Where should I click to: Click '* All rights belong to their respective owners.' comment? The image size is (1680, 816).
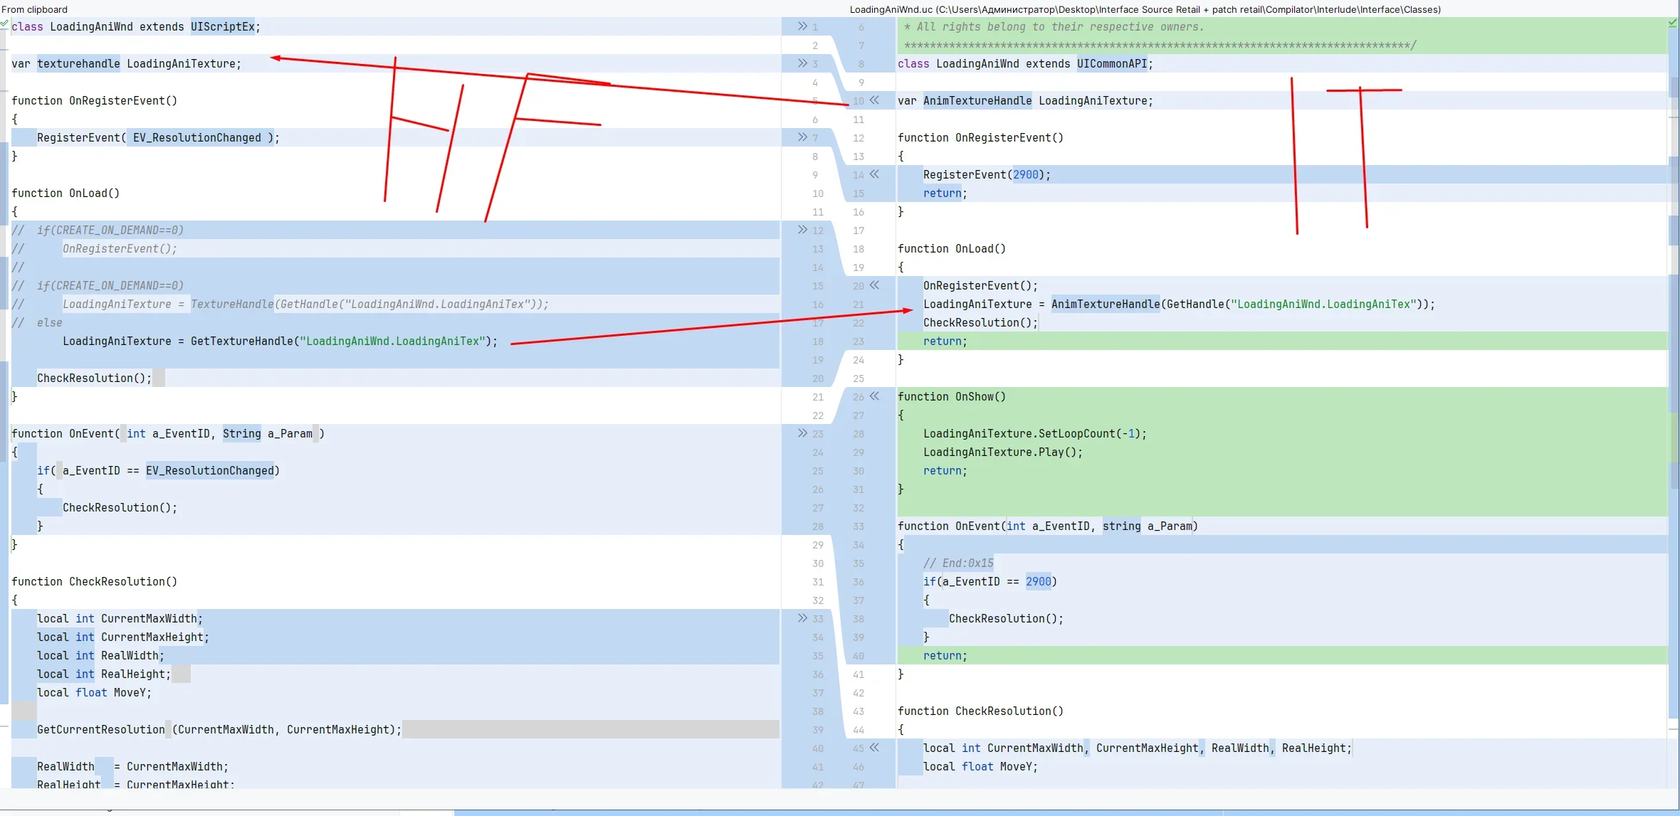click(x=1054, y=26)
